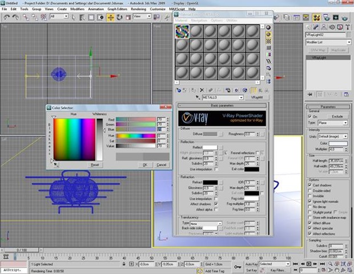Click the Undo arrow in main toolbar

(5, 17)
